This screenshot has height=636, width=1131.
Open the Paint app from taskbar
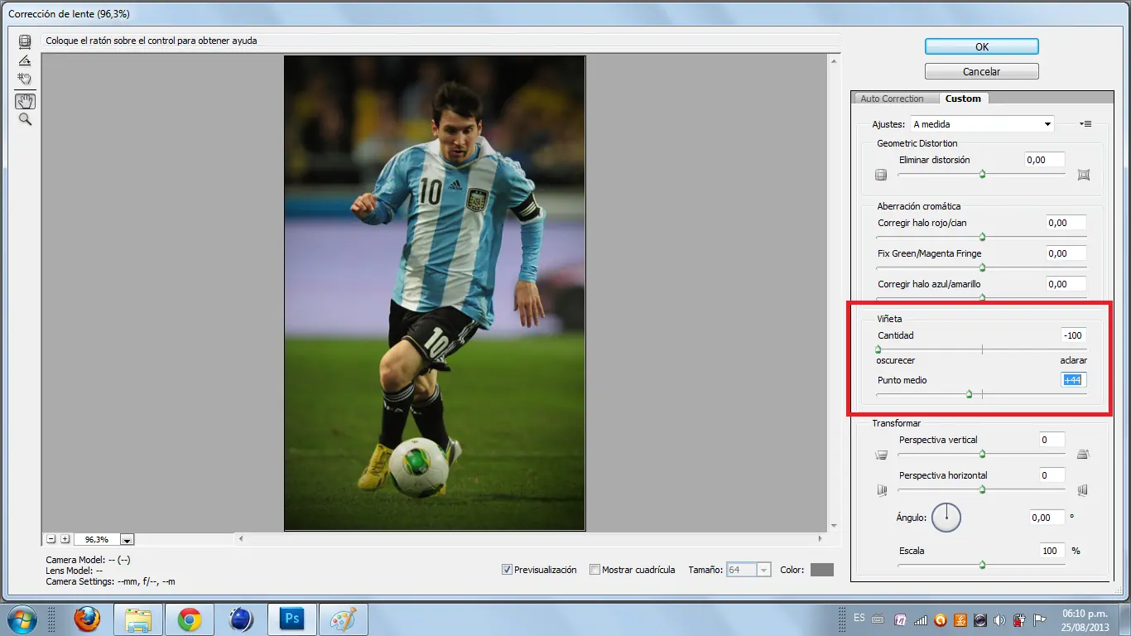coord(343,619)
